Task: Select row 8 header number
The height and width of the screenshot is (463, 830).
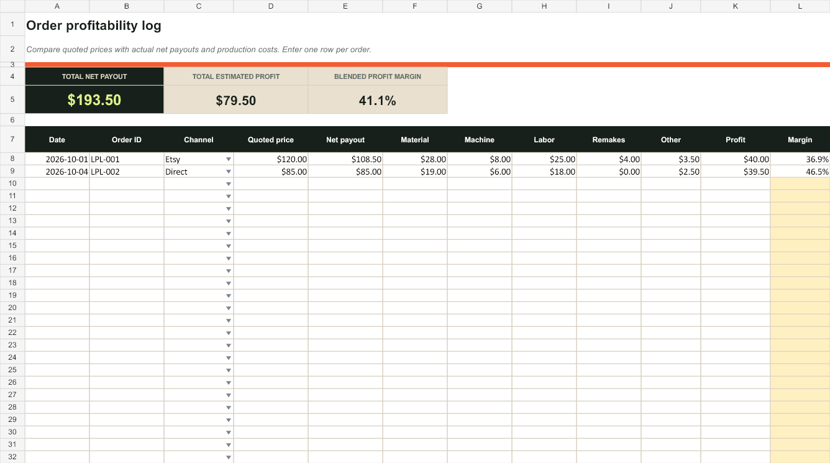Action: coord(12,159)
